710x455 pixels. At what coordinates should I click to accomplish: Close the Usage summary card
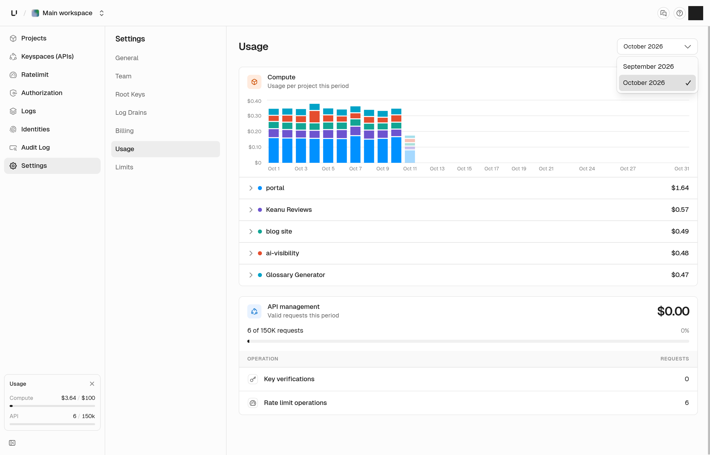point(92,383)
